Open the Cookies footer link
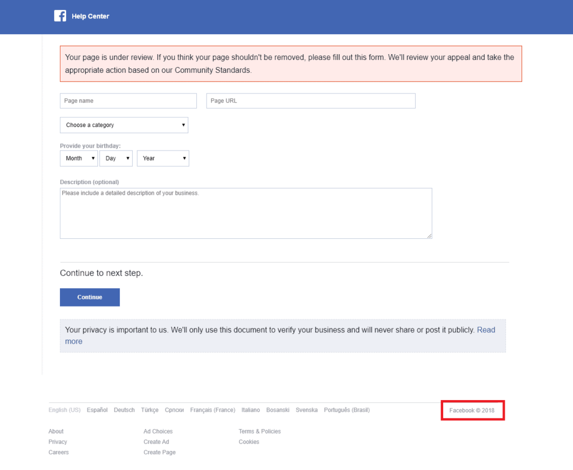This screenshot has height=470, width=573. coord(248,442)
